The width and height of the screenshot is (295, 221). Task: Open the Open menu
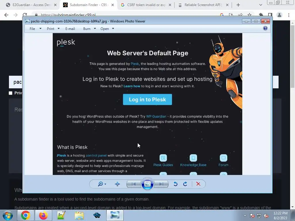[105, 29]
